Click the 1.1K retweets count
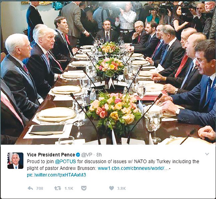 click(x=69, y=188)
